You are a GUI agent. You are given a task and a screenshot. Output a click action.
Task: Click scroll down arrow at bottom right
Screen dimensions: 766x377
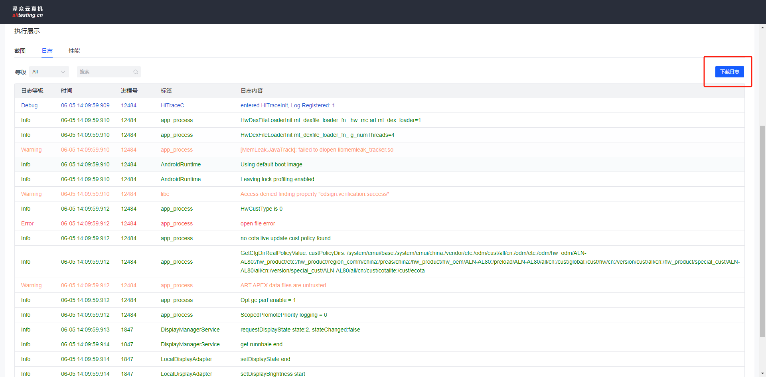pyautogui.click(x=762, y=374)
